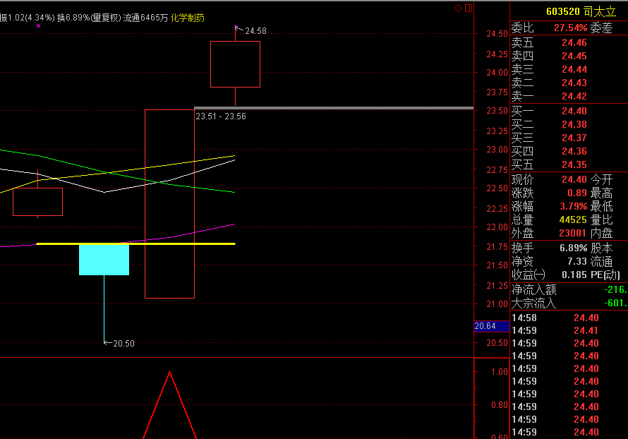Click the 23.51 - 23.56 gap label
Viewport: 628px width, 439px height.
pos(221,116)
